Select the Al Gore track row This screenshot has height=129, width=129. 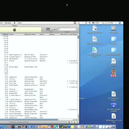(39, 61)
